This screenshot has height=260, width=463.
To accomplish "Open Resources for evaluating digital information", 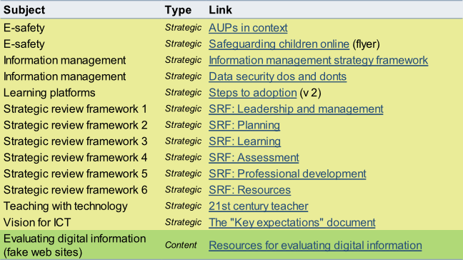I will pyautogui.click(x=315, y=245).
